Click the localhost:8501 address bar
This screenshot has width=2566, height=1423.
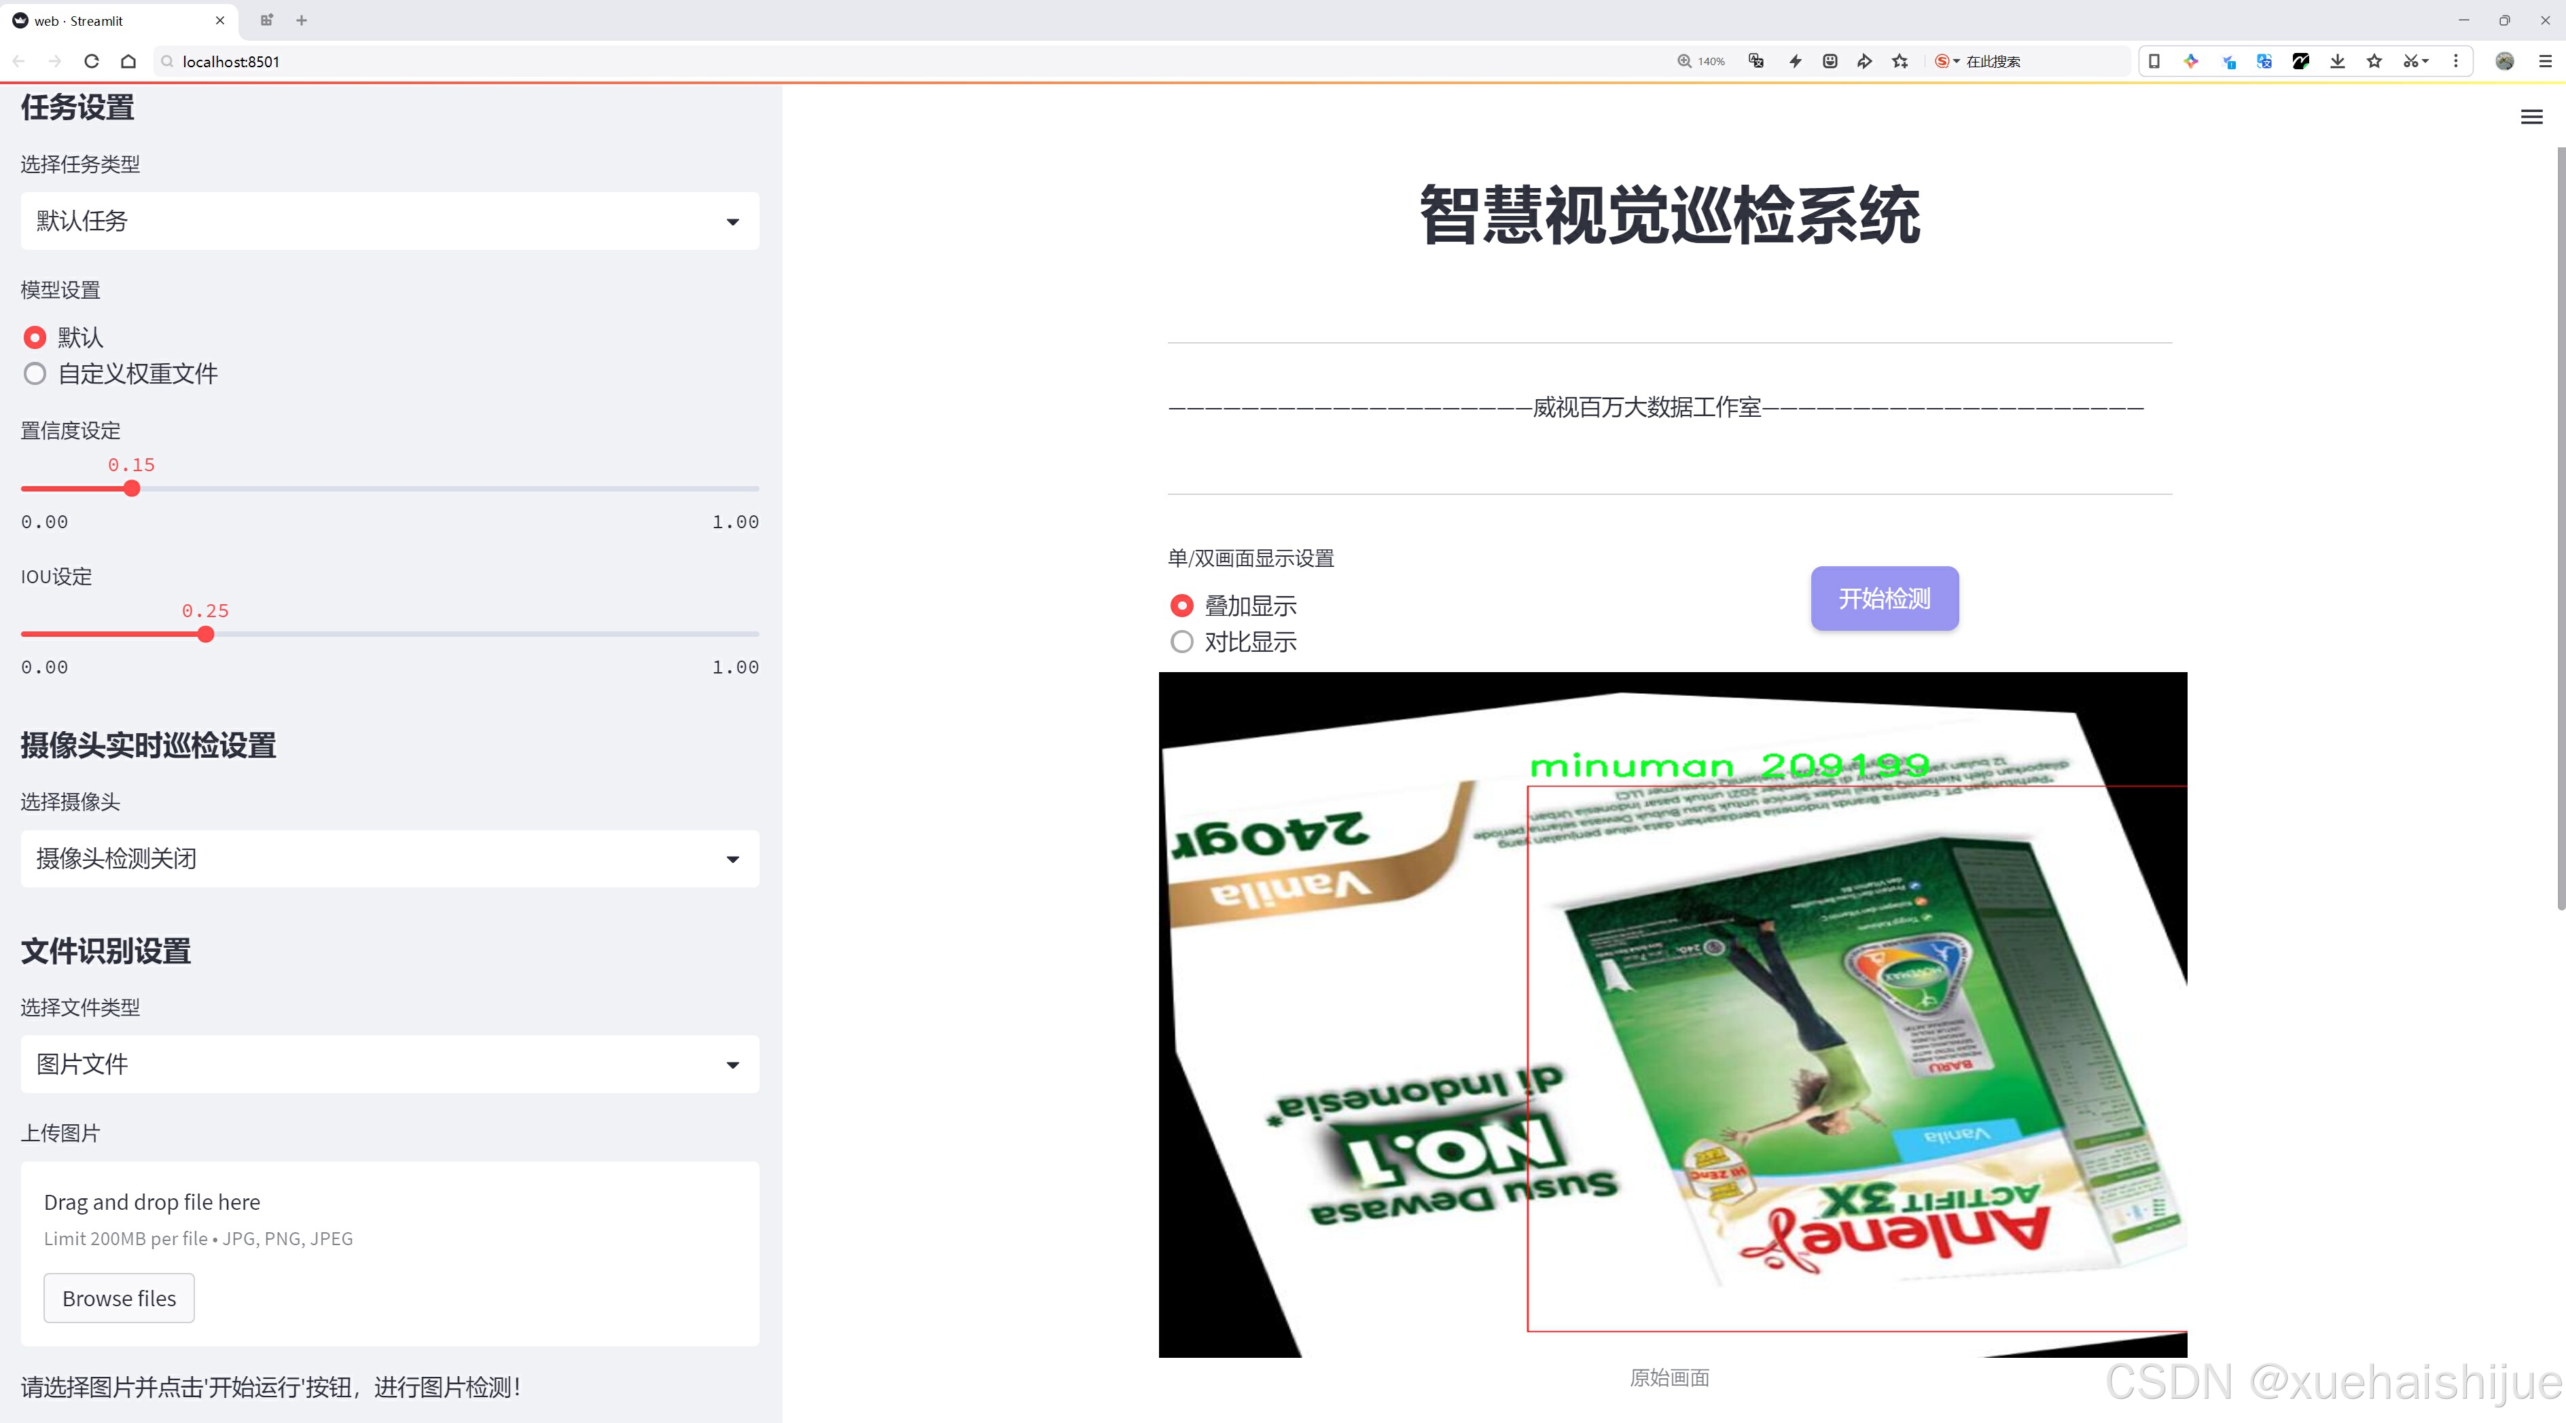(897, 60)
